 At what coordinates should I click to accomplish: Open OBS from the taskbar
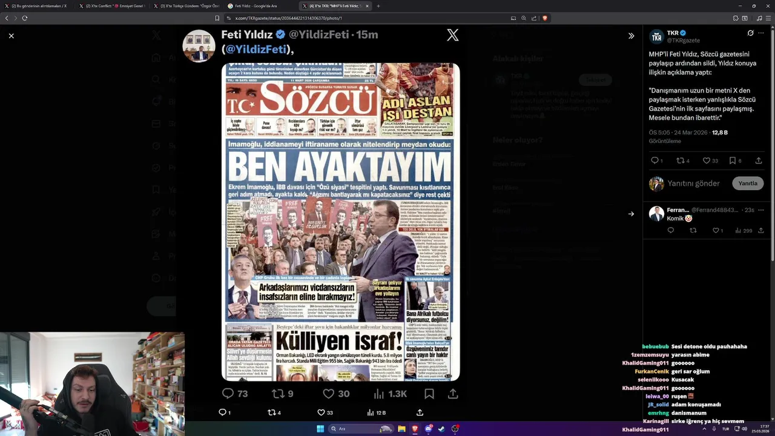[x=455, y=429]
